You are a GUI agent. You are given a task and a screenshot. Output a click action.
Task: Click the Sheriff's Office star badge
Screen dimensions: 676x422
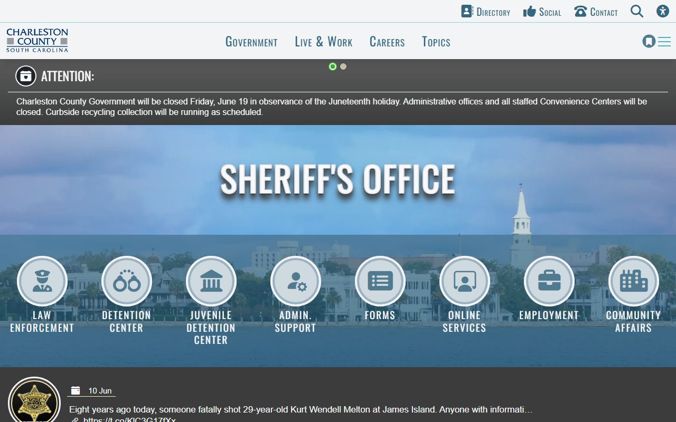(34, 401)
